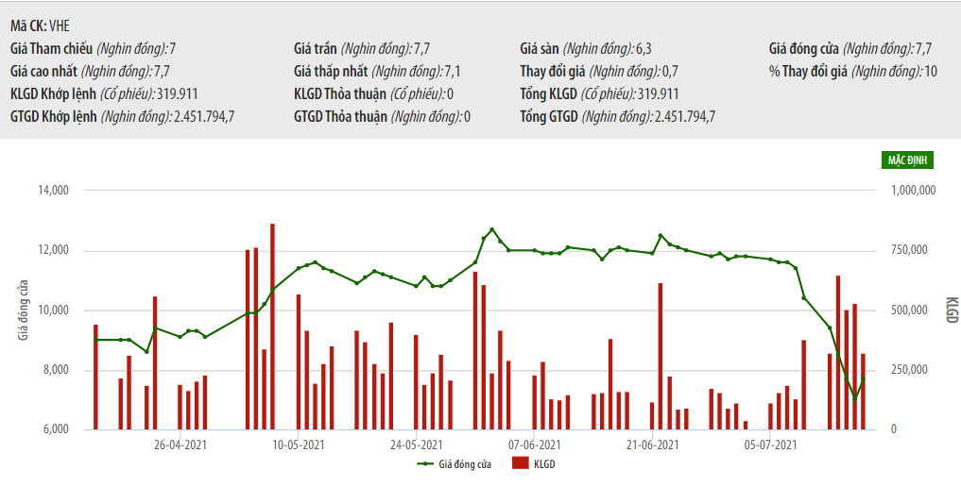961x487 pixels.
Task: Select the 26-04-2021 date on the x-axis
Action: (x=180, y=444)
